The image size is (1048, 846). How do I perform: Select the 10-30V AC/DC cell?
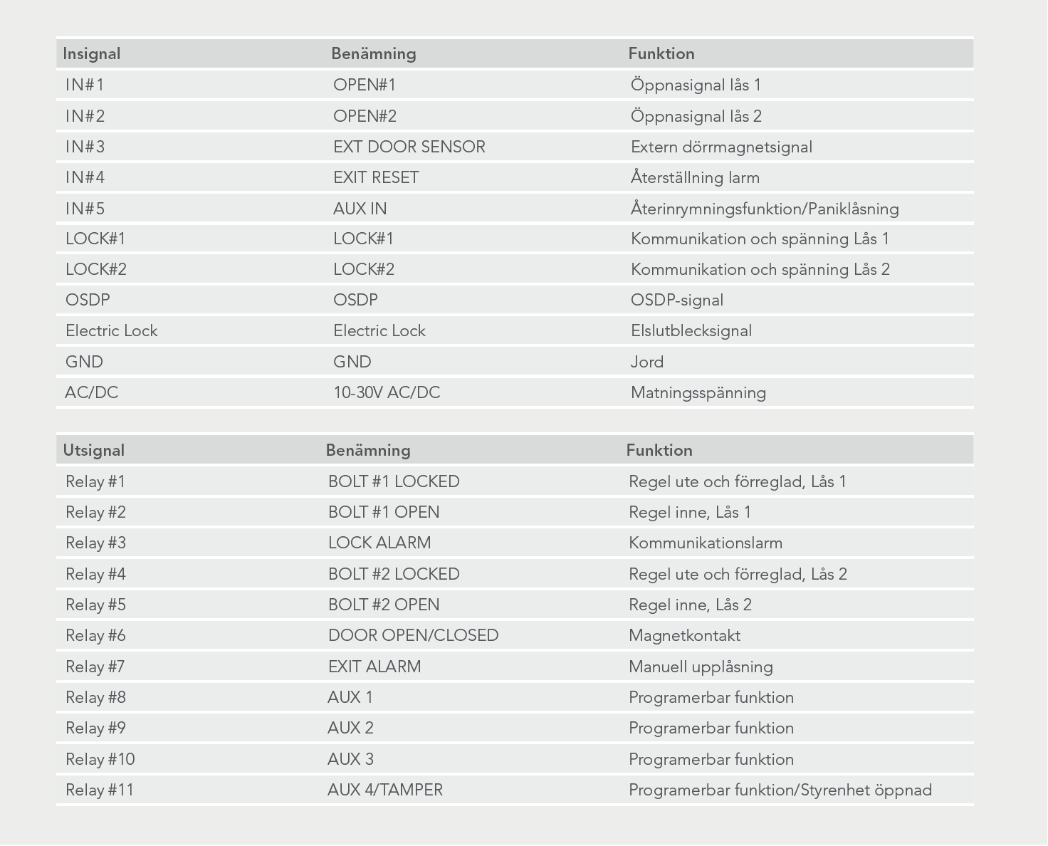[387, 392]
